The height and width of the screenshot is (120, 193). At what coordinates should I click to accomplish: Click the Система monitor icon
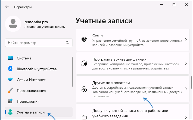(x=10, y=58)
